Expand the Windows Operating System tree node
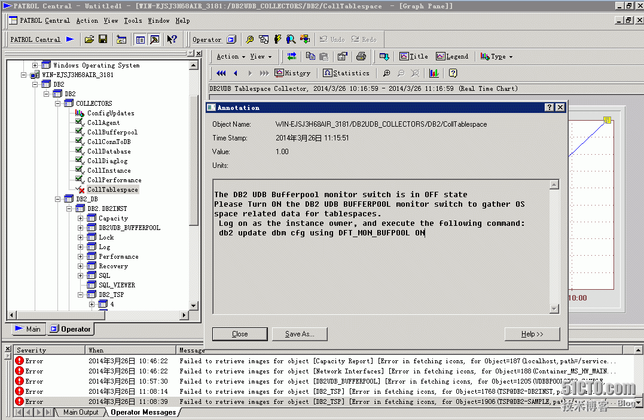Screen dimensions: 644x420 pyautogui.click(x=35, y=65)
